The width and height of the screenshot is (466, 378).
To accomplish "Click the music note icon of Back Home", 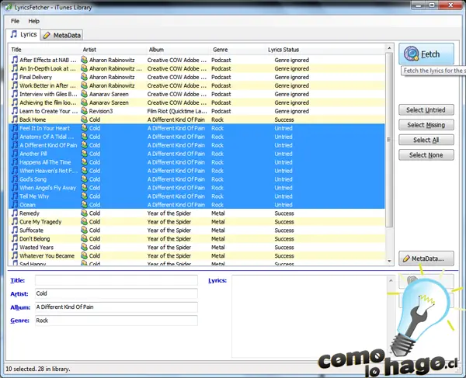I will (15, 120).
